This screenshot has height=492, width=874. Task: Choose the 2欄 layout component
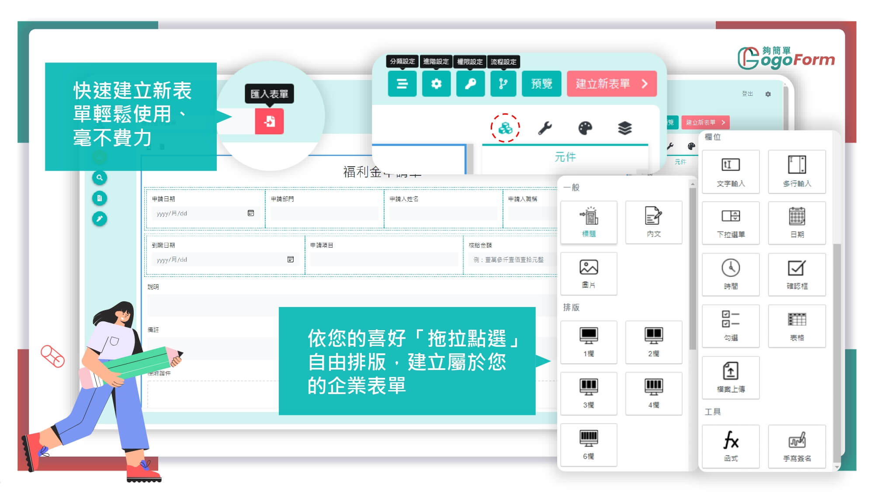(653, 342)
